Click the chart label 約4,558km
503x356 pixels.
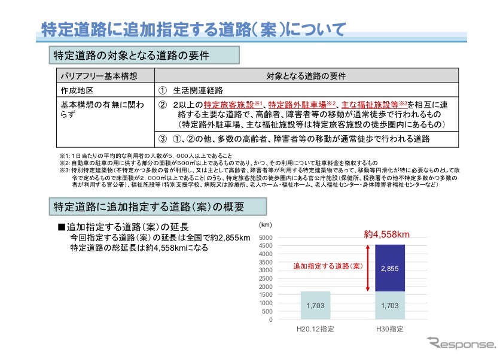pyautogui.click(x=386, y=235)
